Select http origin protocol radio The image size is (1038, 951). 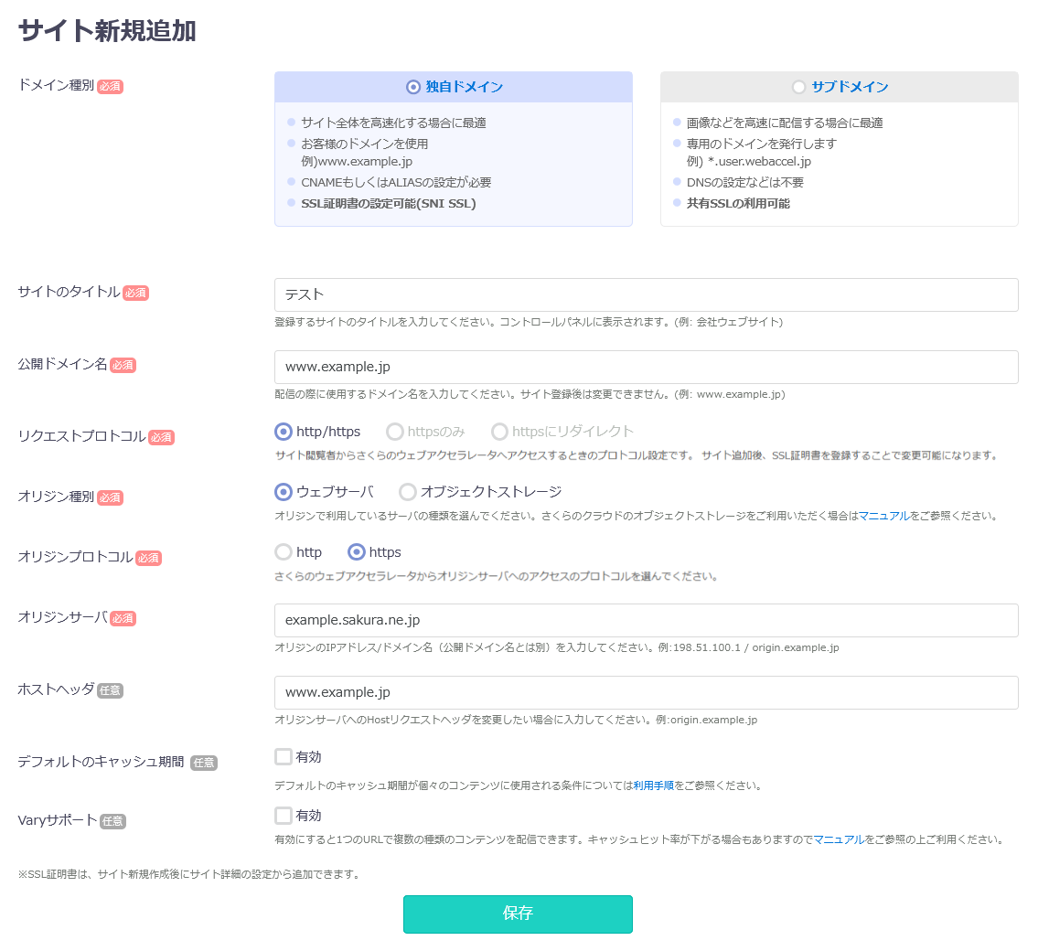coord(284,552)
